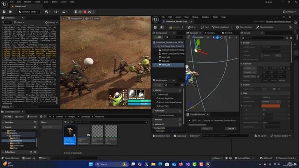This screenshot has width=299, height=168.
Task: Click Content Drawer in blueprint editor status bar
Action: point(161,136)
